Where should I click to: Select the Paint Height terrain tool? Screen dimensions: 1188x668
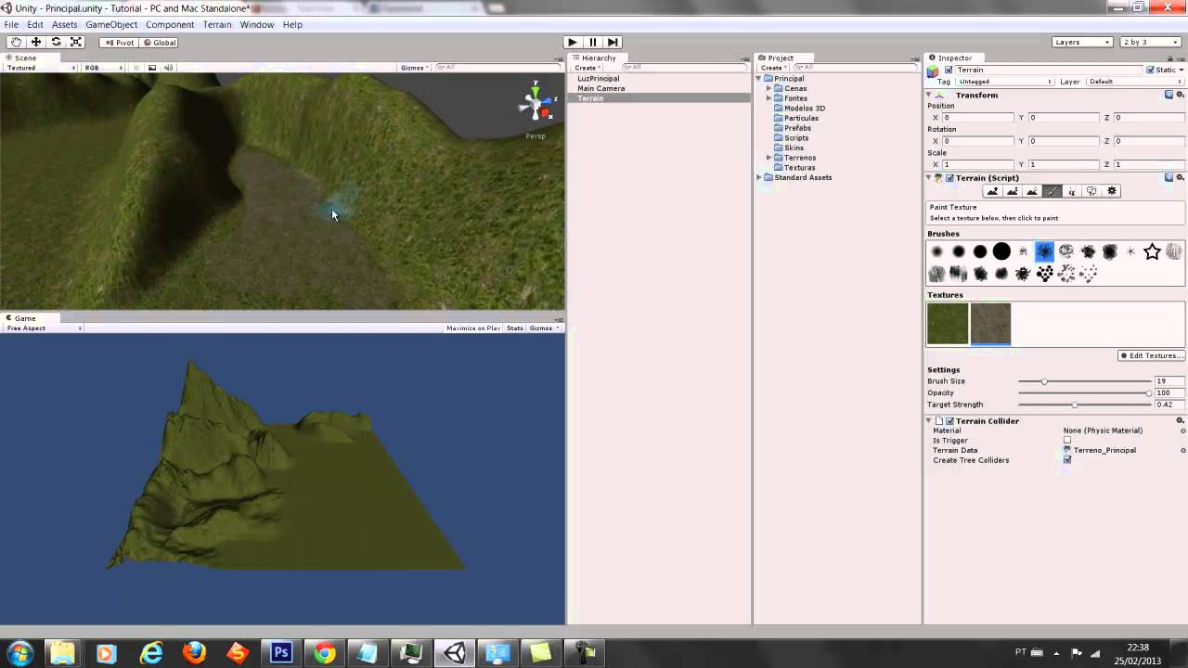tap(1012, 191)
